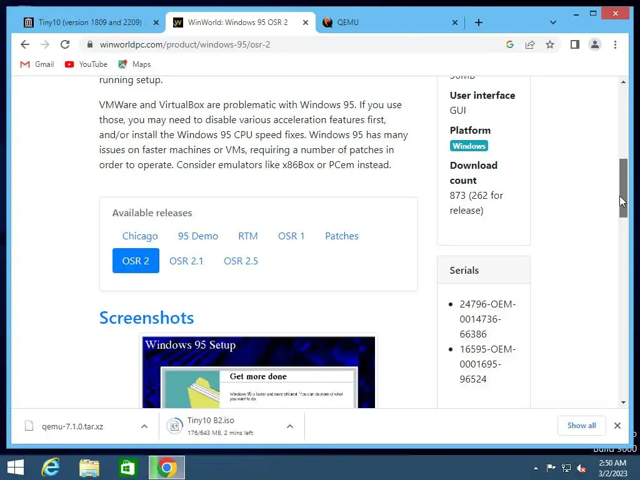Image resolution: width=640 pixels, height=480 pixels.
Task: Select the WinWorld Windows 95 OSR 2 tab
Action: [x=241, y=22]
